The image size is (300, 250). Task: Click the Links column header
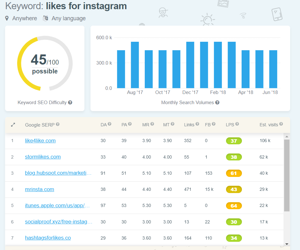point(189,125)
